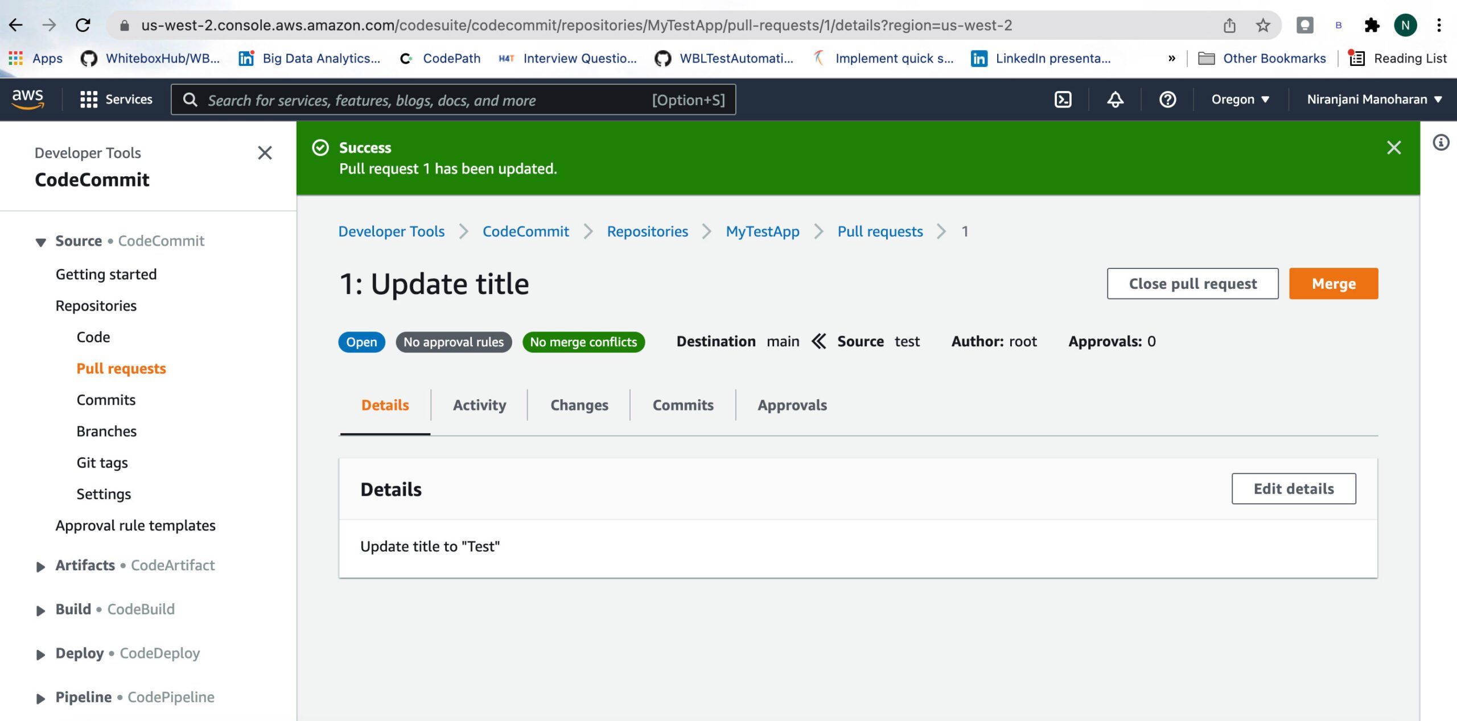Switch to the Commits tab
Screen dimensions: 1457x721
(x=683, y=405)
